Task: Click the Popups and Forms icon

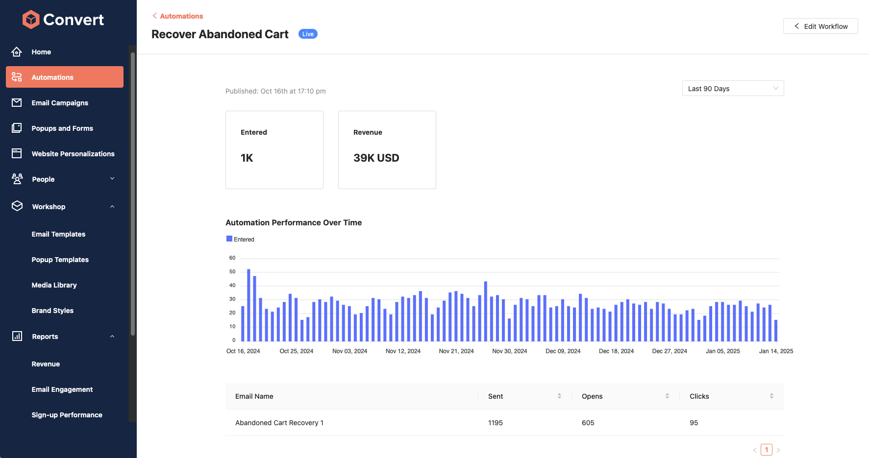Action: point(17,128)
